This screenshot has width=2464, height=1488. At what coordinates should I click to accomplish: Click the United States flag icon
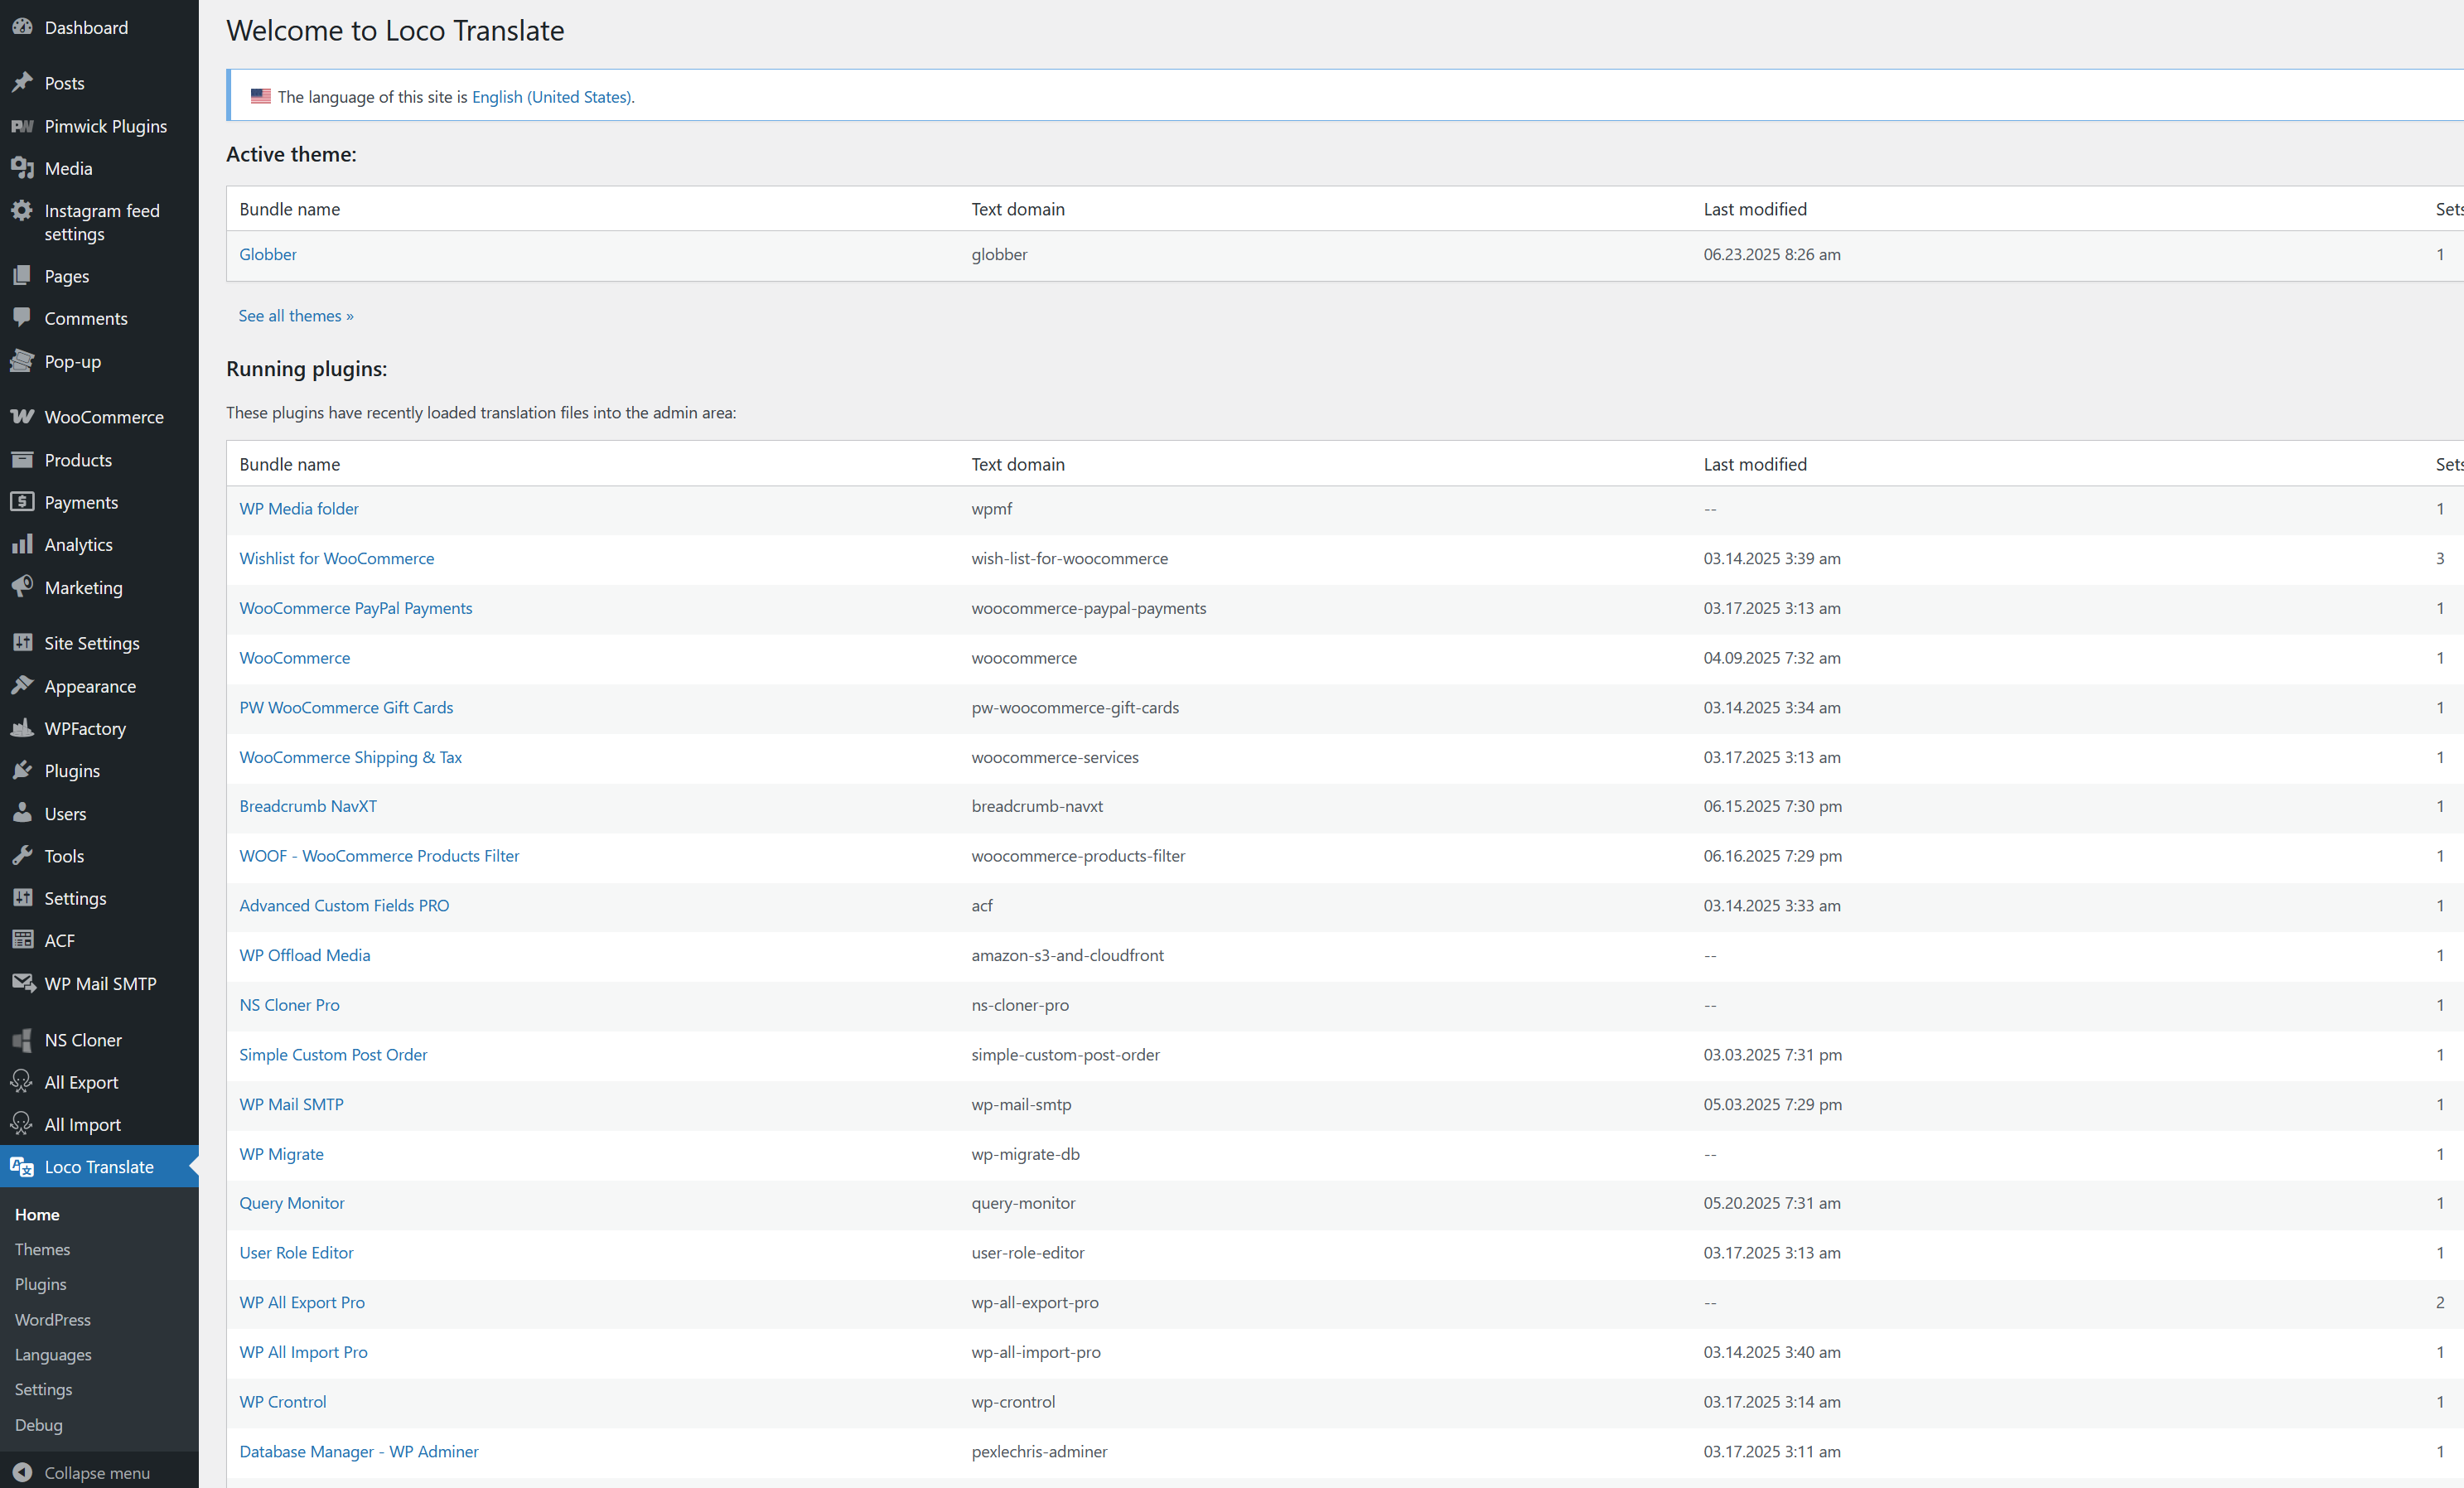[260, 96]
